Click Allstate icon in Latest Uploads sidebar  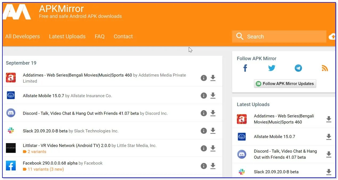click(x=242, y=137)
